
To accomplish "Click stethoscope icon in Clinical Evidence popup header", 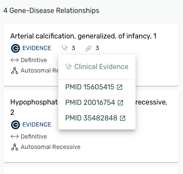I will click(69, 66).
